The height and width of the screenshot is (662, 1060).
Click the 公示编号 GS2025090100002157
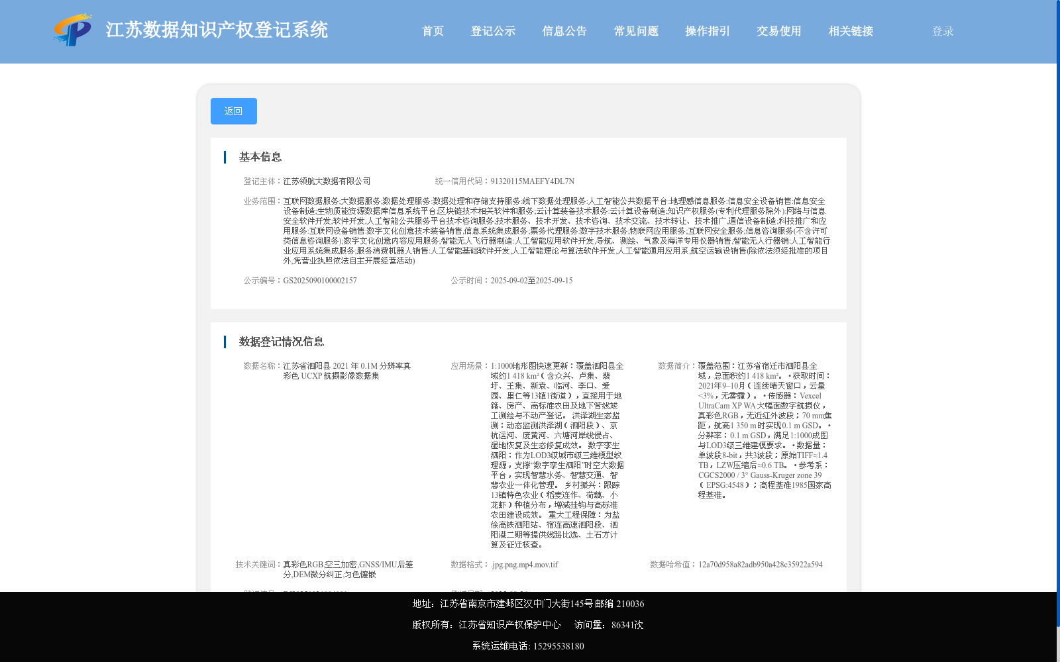tap(320, 280)
